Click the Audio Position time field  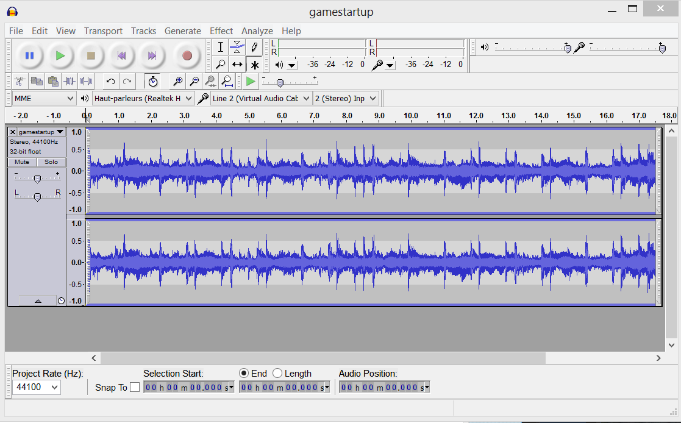[385, 388]
